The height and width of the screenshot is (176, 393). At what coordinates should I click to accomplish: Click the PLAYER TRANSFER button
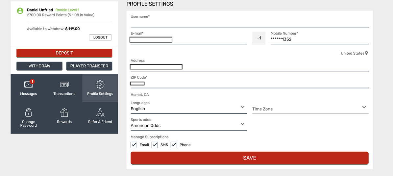(89, 66)
